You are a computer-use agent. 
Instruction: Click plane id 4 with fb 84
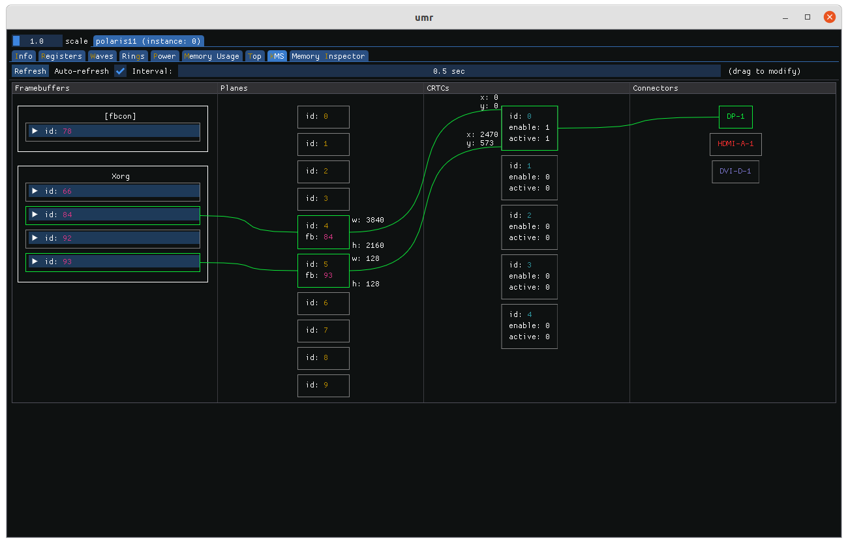[324, 232]
